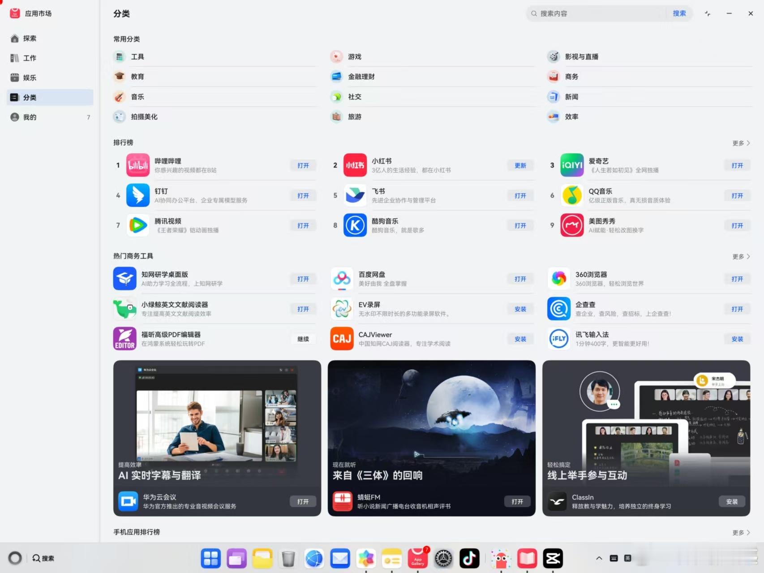This screenshot has width=764, height=573.
Task: Open the 影视与直播 category
Action: [x=649, y=57]
